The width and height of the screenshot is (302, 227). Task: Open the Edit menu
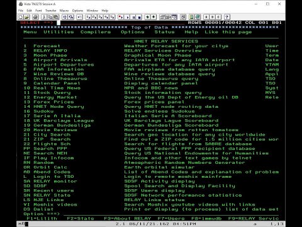tap(29, 11)
